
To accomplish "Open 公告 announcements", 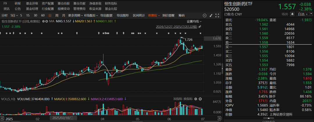I will click(18, 9).
